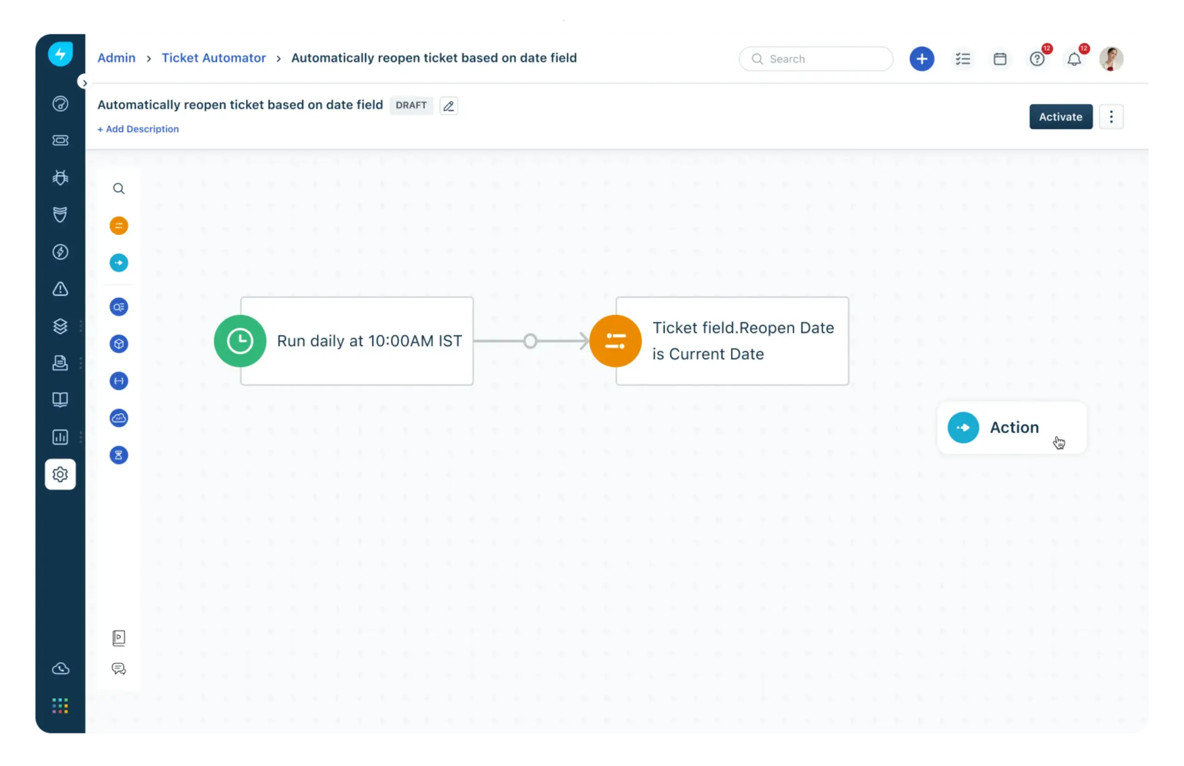Open the three-dot more options menu
Viewport: 1184px width, 766px height.
1111,117
